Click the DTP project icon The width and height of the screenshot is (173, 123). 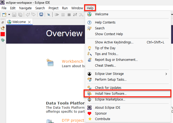click(50, 121)
